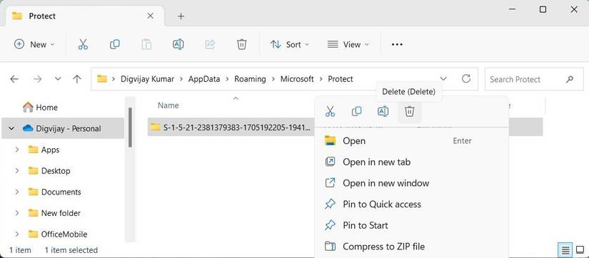
Task: Open the Apps folder in sidebar
Action: point(44,150)
